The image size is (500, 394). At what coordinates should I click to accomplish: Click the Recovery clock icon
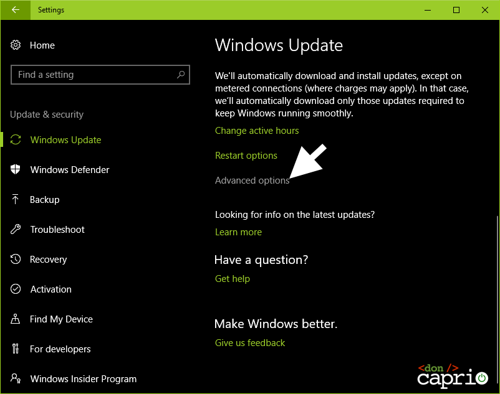[x=16, y=259]
